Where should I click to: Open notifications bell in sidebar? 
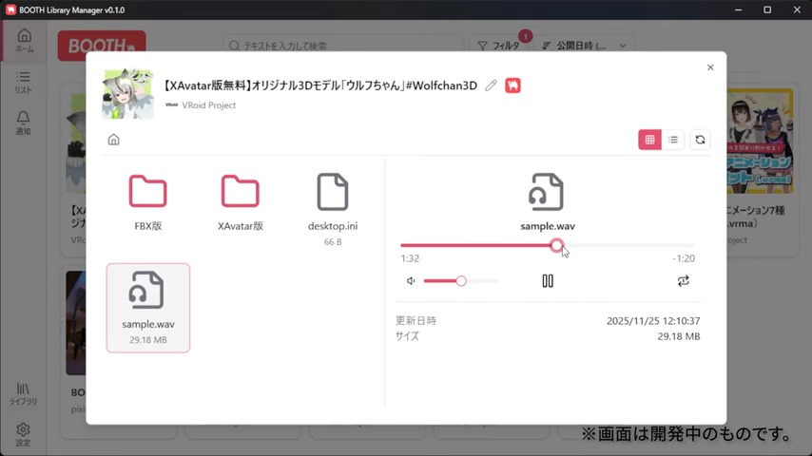(x=23, y=122)
